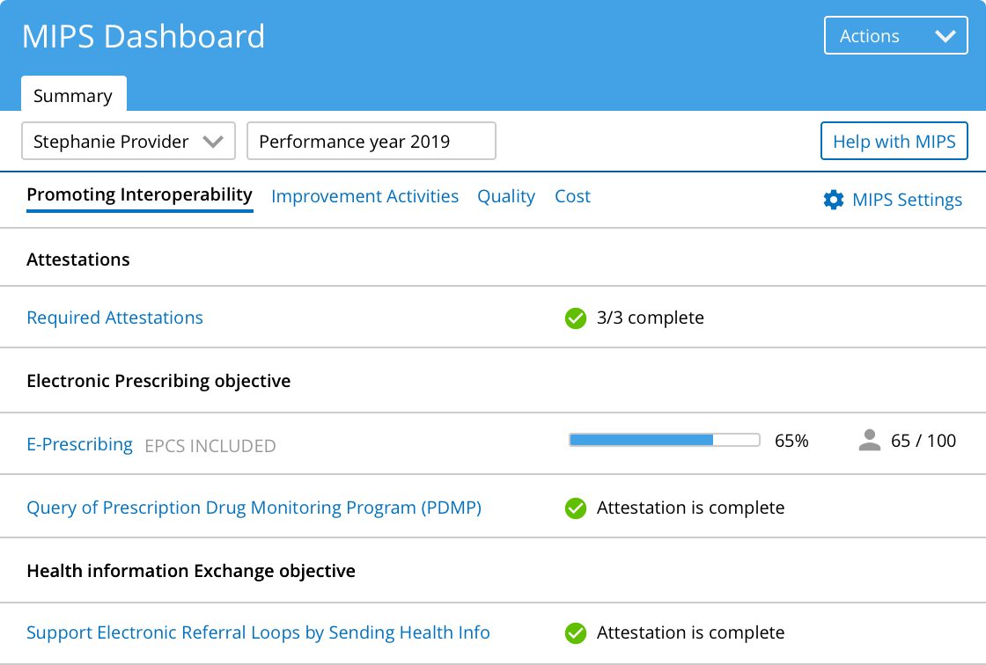Click the MIPS Settings gear icon
The height and width of the screenshot is (665, 986).
tap(833, 201)
